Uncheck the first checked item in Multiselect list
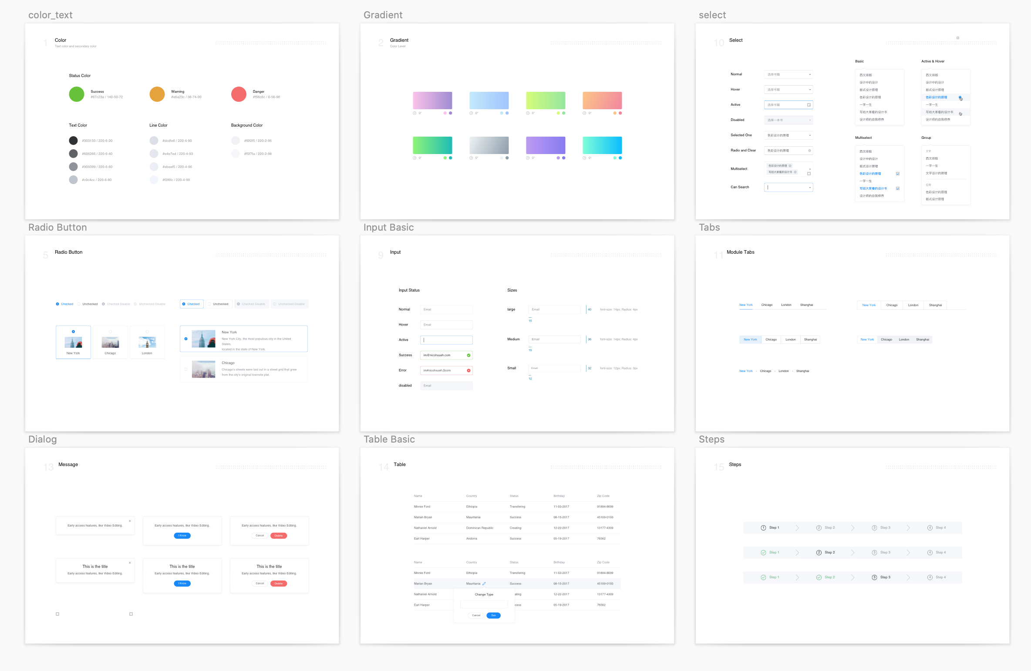Screen dimensions: 1031x671 897,174
